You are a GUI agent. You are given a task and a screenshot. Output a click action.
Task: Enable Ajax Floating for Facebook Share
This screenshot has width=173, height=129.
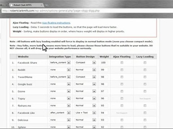click(x=122, y=63)
